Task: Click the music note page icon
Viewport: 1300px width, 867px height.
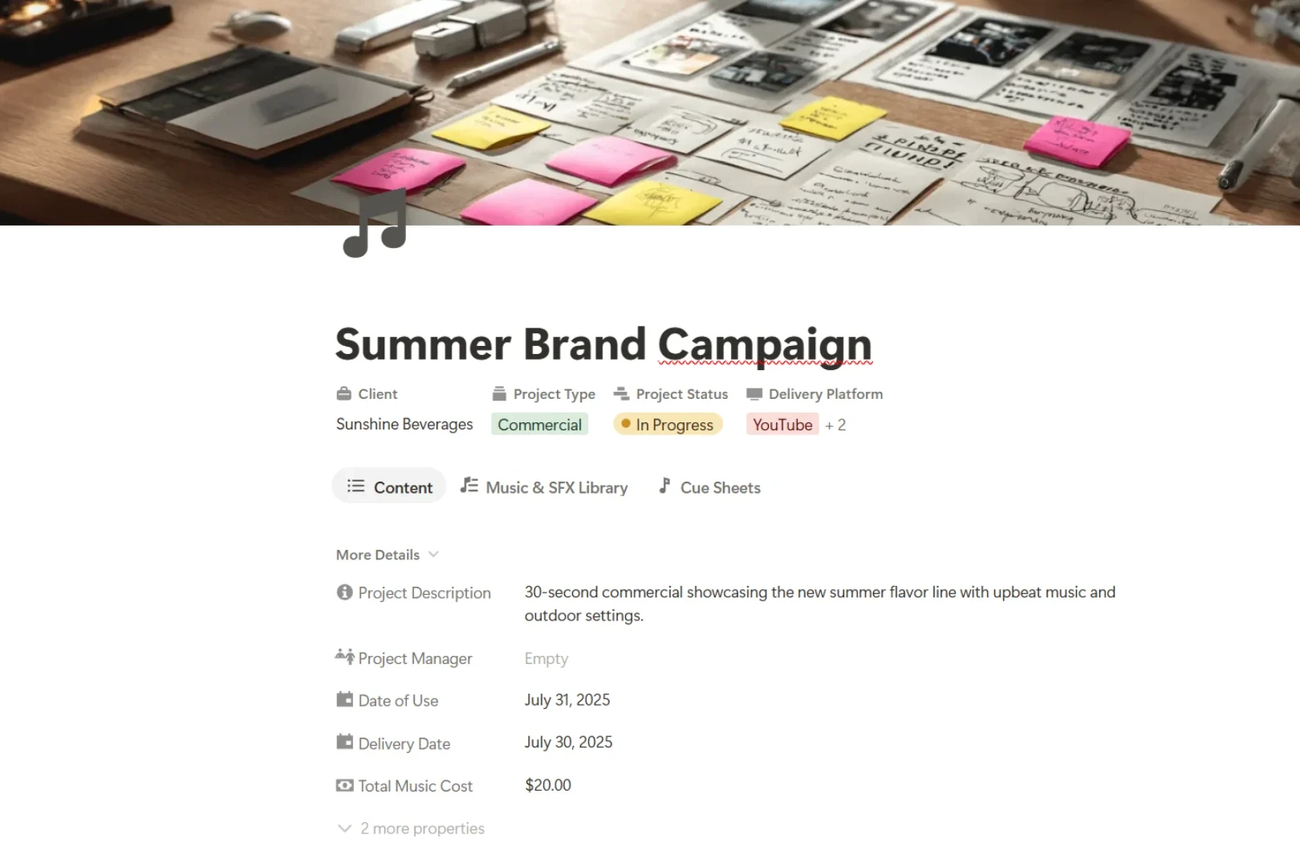Action: (375, 225)
